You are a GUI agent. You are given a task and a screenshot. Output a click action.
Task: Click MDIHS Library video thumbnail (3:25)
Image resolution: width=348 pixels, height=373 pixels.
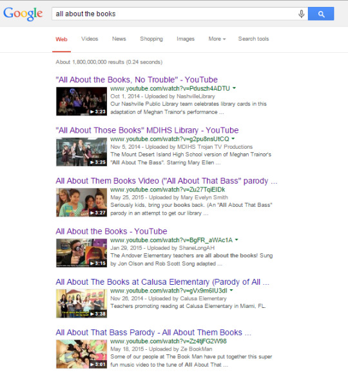[81, 152]
